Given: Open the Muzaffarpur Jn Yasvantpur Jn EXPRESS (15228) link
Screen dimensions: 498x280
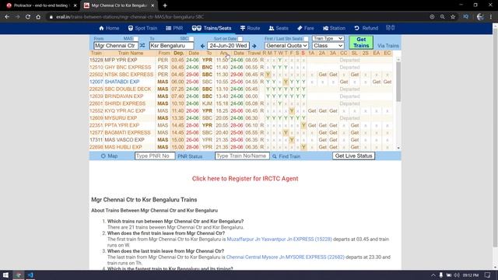Looking at the screenshot, I should click(279, 240).
